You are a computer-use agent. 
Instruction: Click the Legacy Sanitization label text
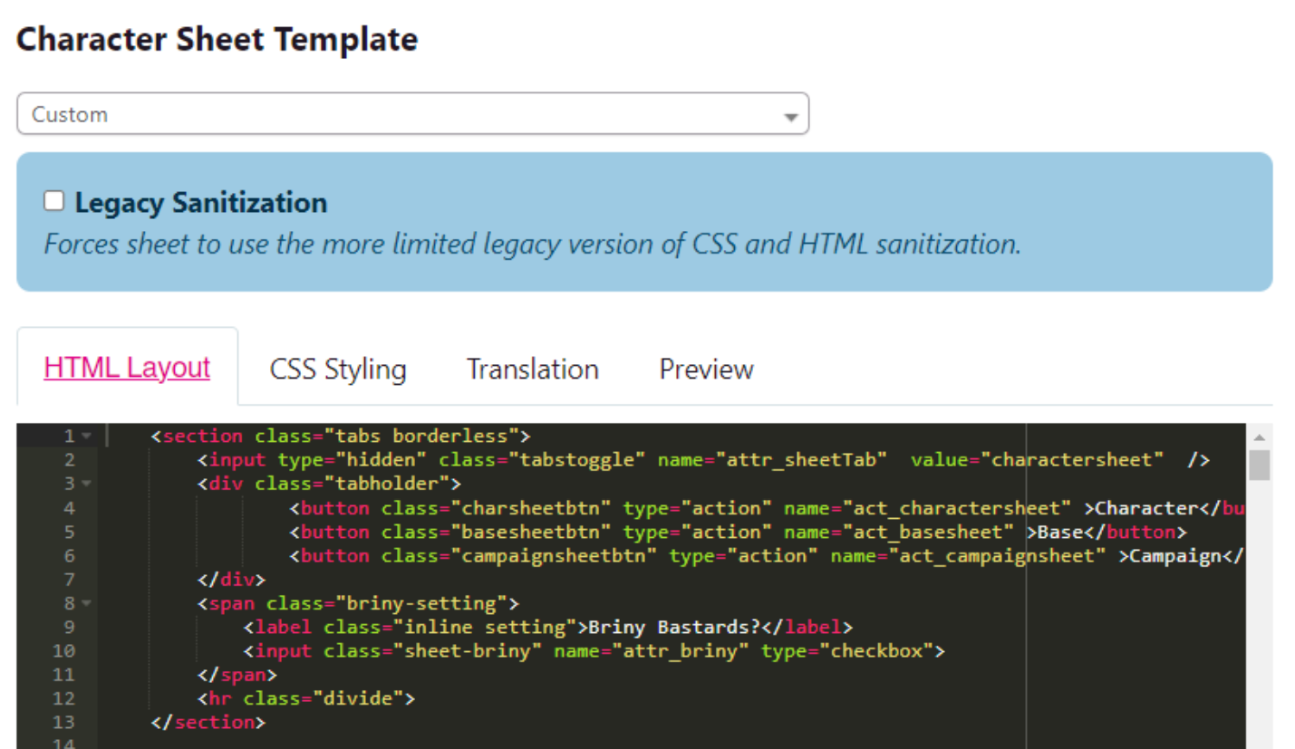(x=200, y=203)
